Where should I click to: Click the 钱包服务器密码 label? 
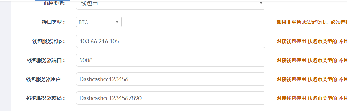point(46,98)
